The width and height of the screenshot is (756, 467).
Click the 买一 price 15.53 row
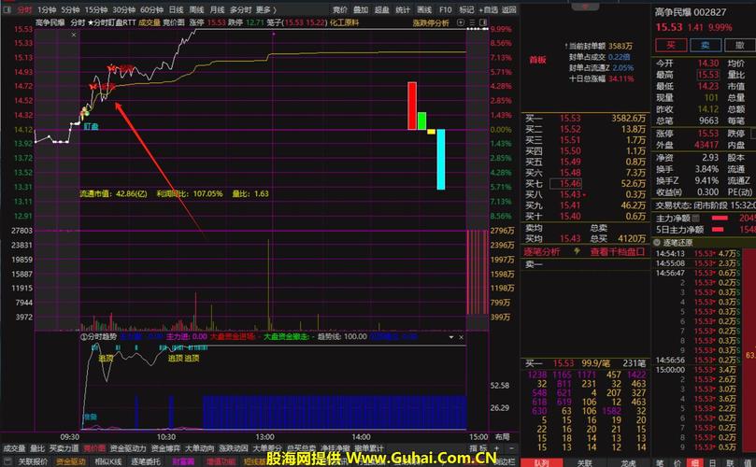point(585,118)
